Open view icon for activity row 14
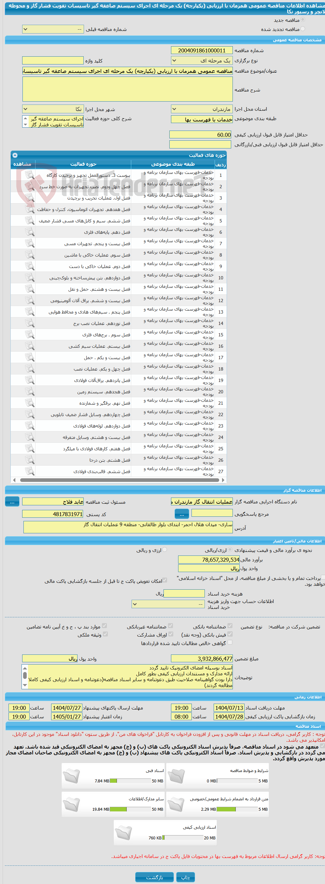Image resolution: width=325 pixels, height=884 pixels. point(30,323)
